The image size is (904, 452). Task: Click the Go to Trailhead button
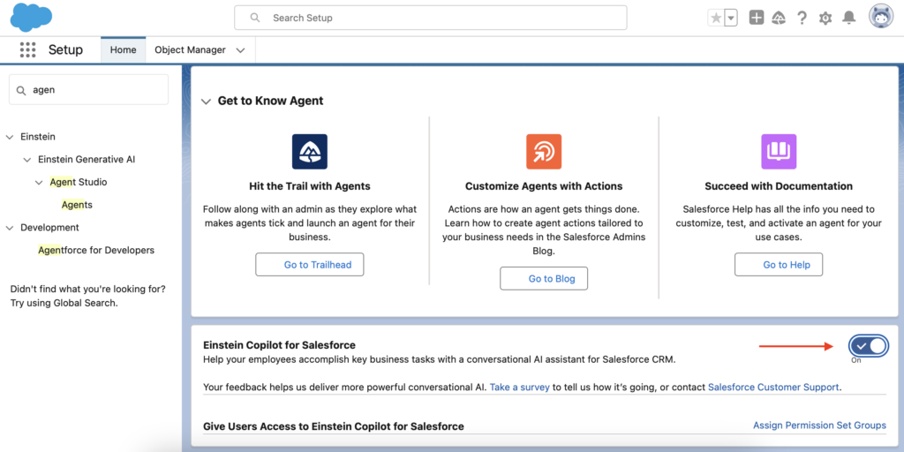coord(309,265)
